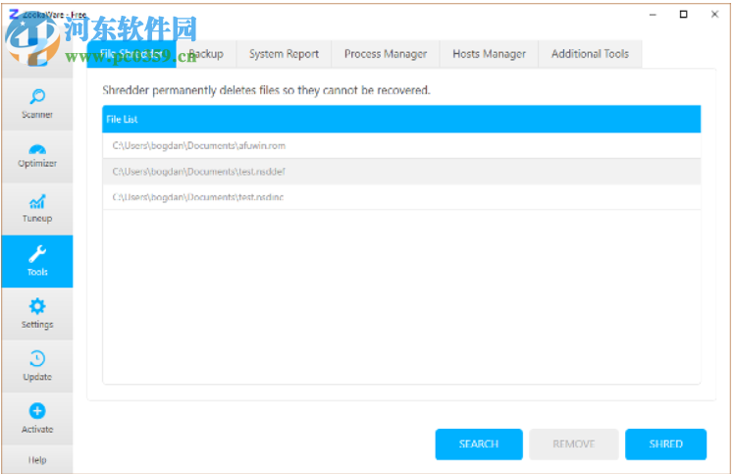
Task: Click the Activate plus icon
Action: (x=37, y=411)
